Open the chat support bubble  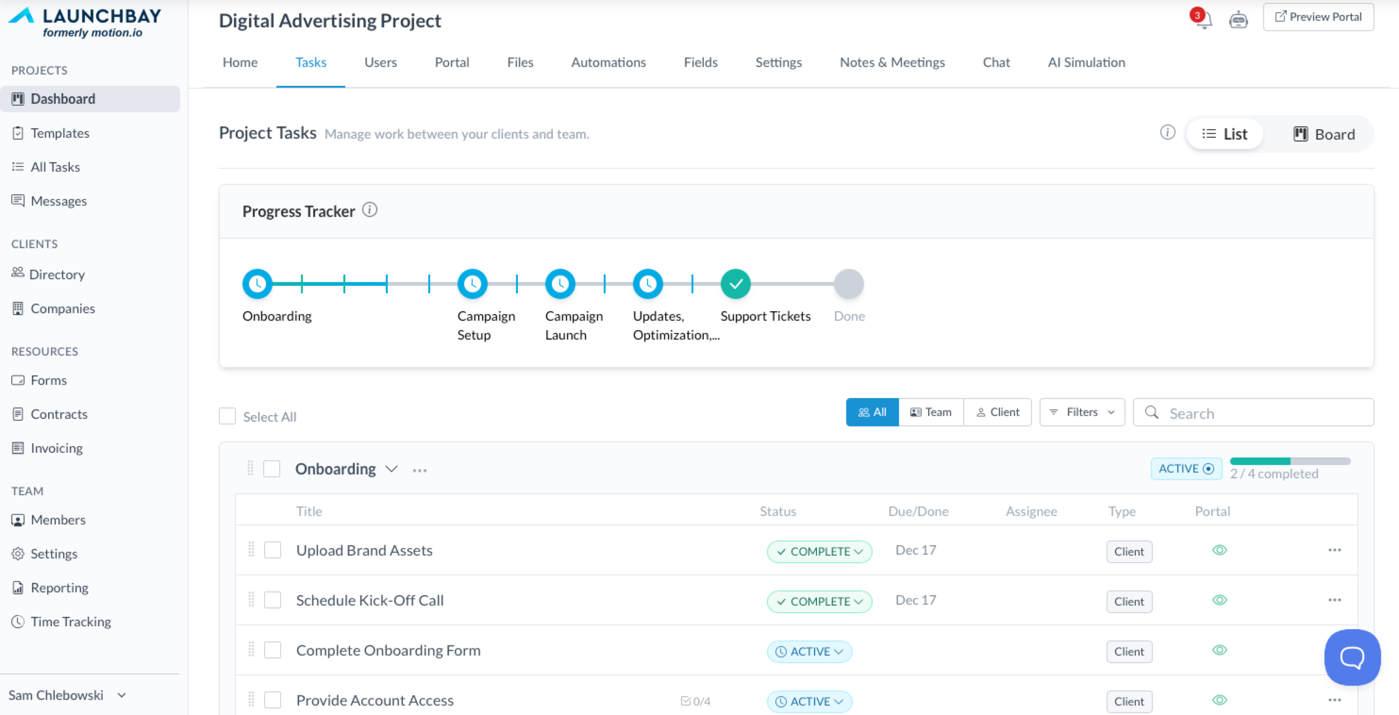click(1352, 657)
